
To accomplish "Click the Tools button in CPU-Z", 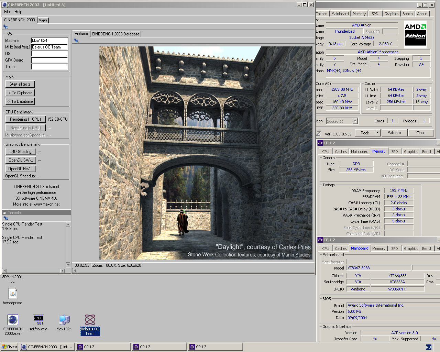I will tap(365, 133).
